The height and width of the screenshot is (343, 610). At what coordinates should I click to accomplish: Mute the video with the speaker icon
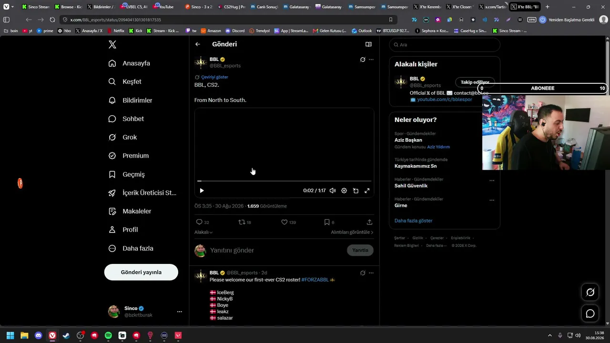(x=333, y=191)
